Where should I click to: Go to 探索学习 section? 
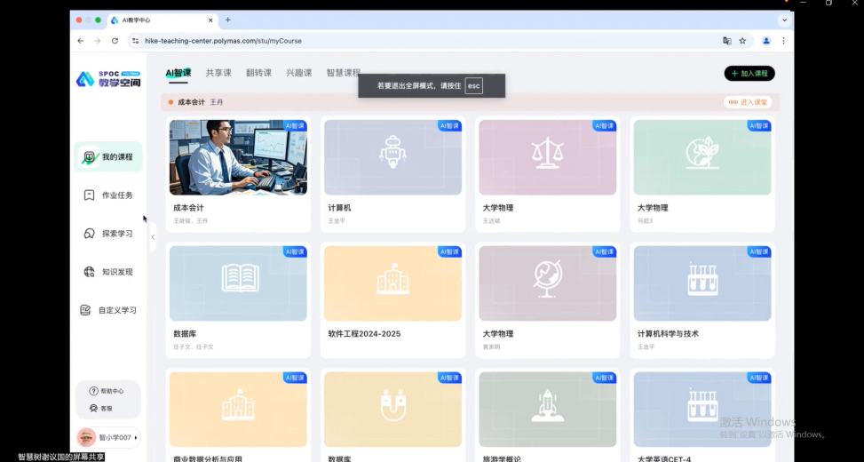click(89, 234)
